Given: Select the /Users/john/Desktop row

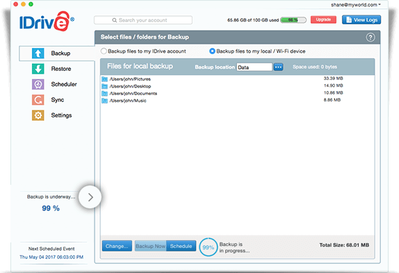Looking at the screenshot, I should [238, 86].
